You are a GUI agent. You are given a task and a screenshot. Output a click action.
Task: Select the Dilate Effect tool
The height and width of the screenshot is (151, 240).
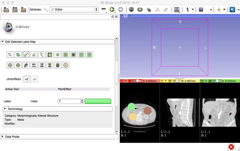pos(18,65)
